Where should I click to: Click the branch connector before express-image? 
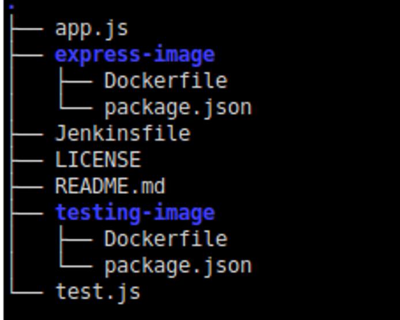pyautogui.click(x=28, y=55)
